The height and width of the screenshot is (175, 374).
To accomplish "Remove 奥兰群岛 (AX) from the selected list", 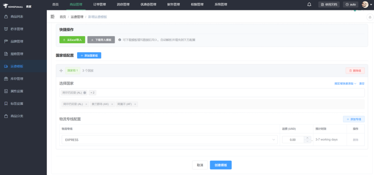I will tap(112, 104).
